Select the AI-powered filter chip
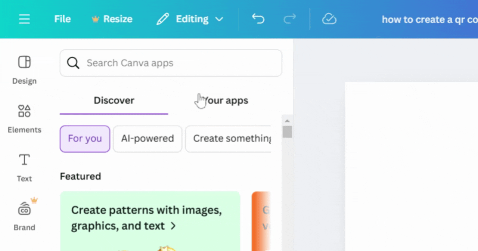This screenshot has height=251, width=478. click(x=148, y=139)
